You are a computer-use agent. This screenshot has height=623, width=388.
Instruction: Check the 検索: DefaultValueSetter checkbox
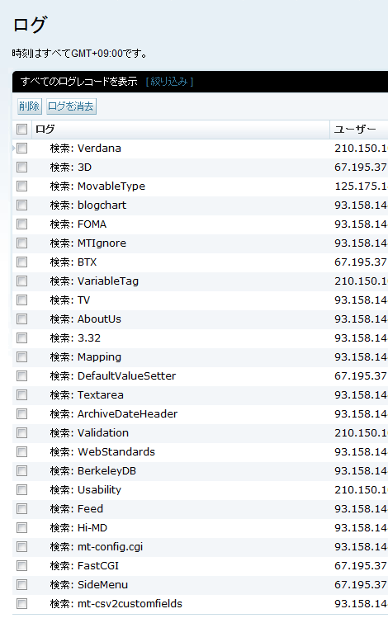click(x=21, y=376)
